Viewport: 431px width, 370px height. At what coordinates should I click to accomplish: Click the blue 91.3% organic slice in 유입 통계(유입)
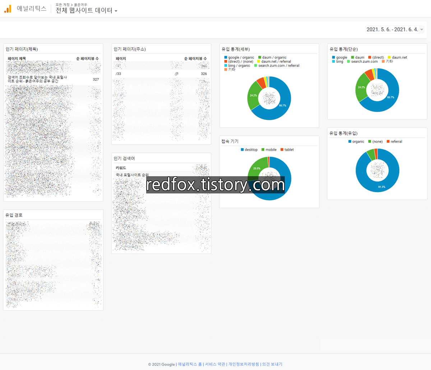click(x=381, y=187)
